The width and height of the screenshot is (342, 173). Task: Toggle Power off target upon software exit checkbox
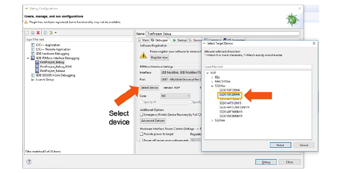142,140
